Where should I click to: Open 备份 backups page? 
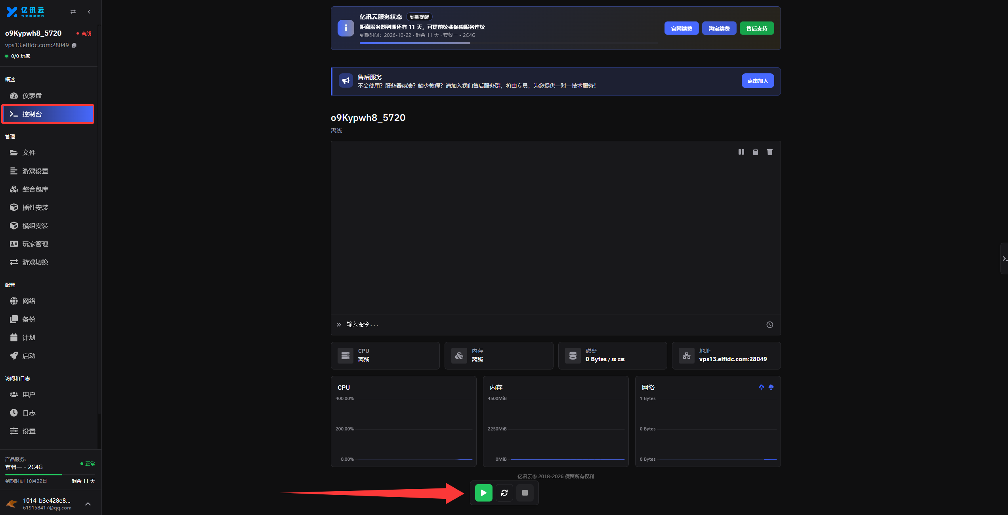pos(48,319)
